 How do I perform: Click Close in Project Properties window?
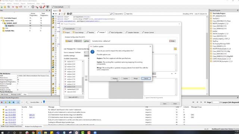coord(175,103)
